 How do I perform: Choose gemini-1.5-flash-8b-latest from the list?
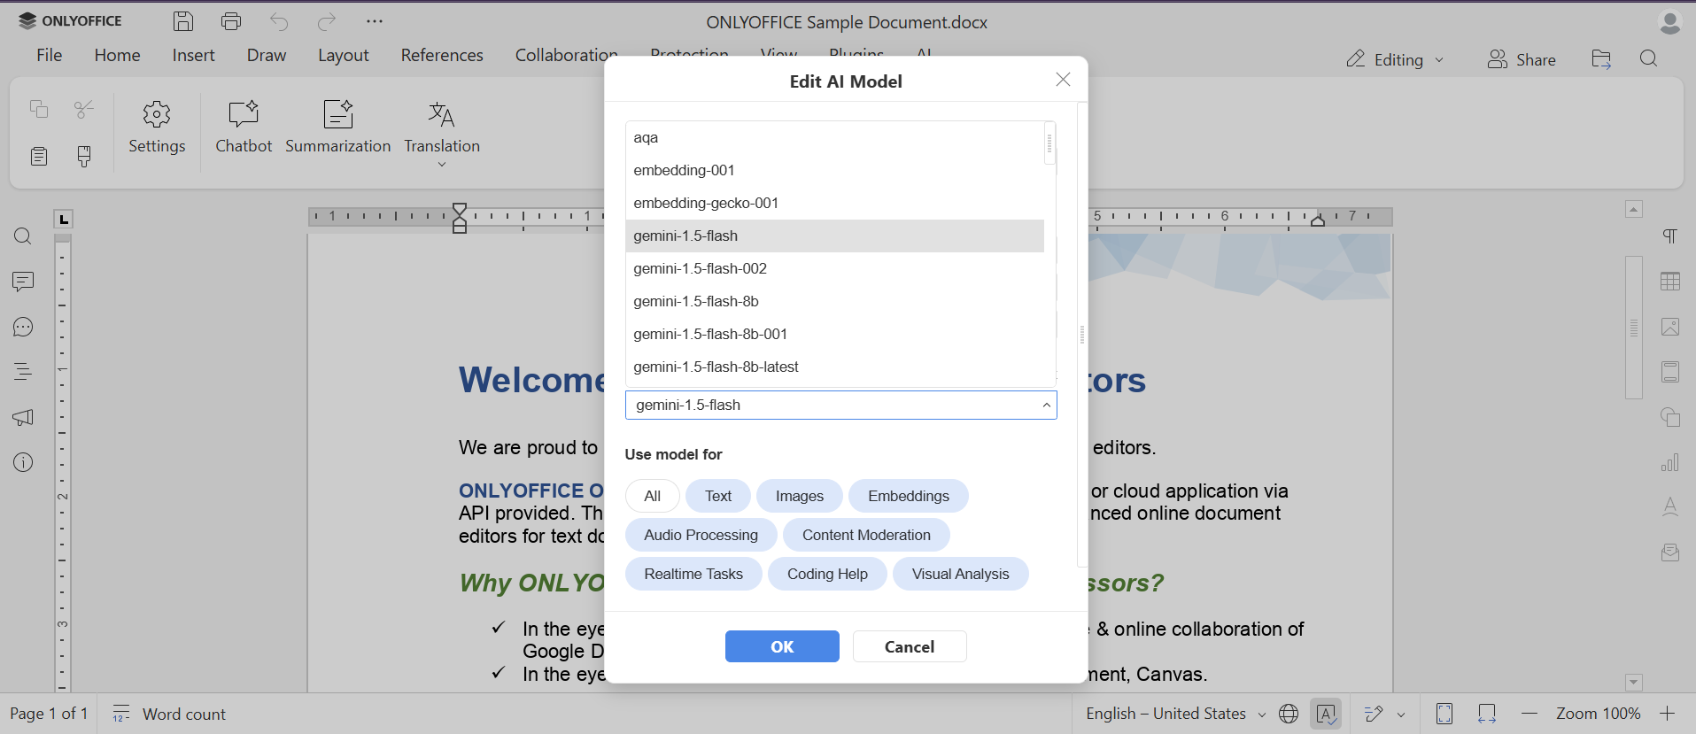pos(834,367)
